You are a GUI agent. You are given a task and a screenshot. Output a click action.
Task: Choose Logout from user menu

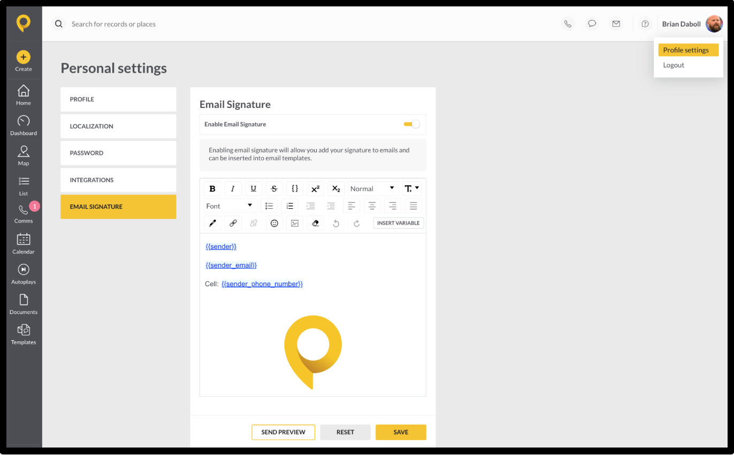click(x=674, y=65)
